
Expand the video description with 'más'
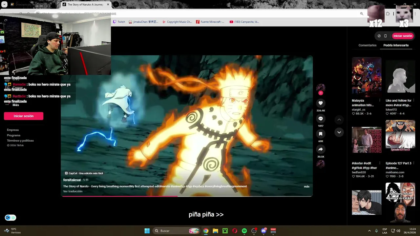[x=306, y=187]
